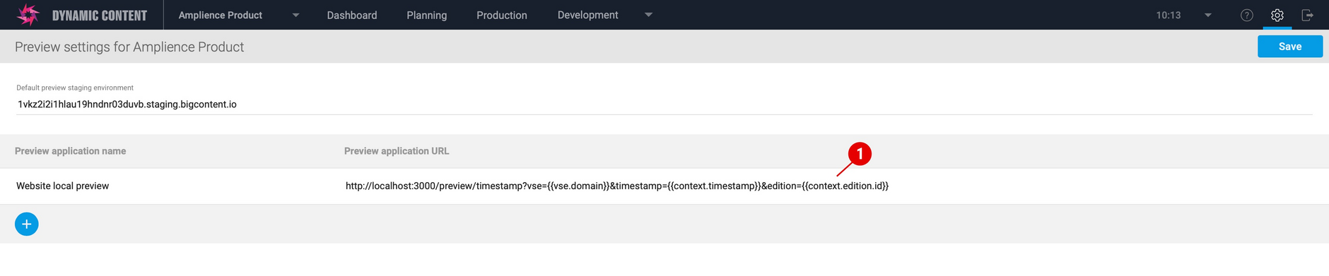Click the Dynamic Content pinwheel logo

coord(28,15)
